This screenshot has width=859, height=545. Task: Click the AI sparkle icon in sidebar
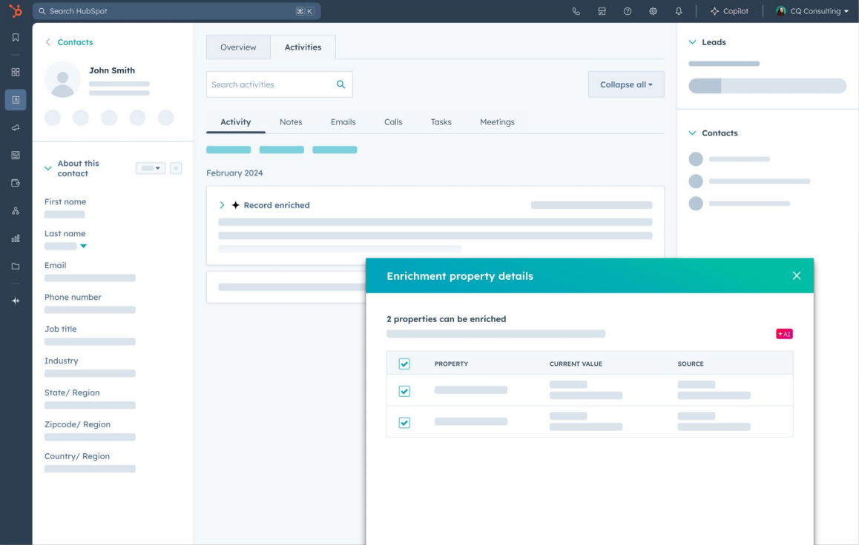16,301
